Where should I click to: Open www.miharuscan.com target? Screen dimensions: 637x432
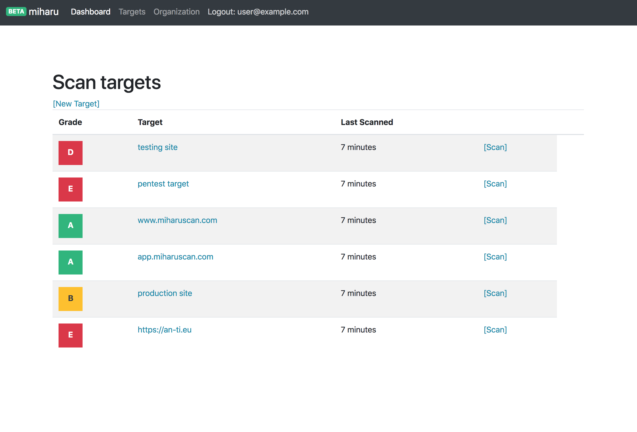click(x=177, y=220)
